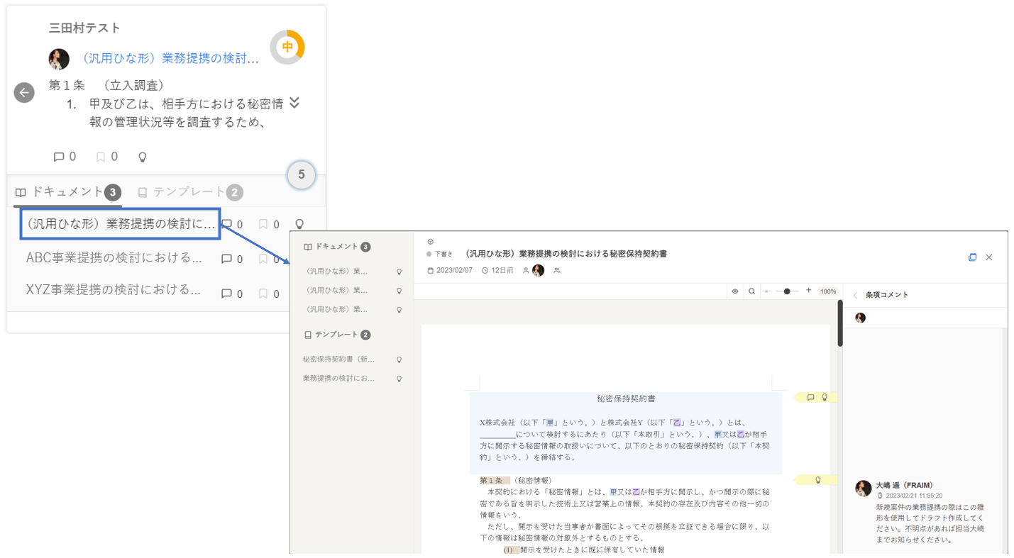Toggle the eye visibility icon in toolbar
This screenshot has height=558, width=1014.
(x=735, y=291)
